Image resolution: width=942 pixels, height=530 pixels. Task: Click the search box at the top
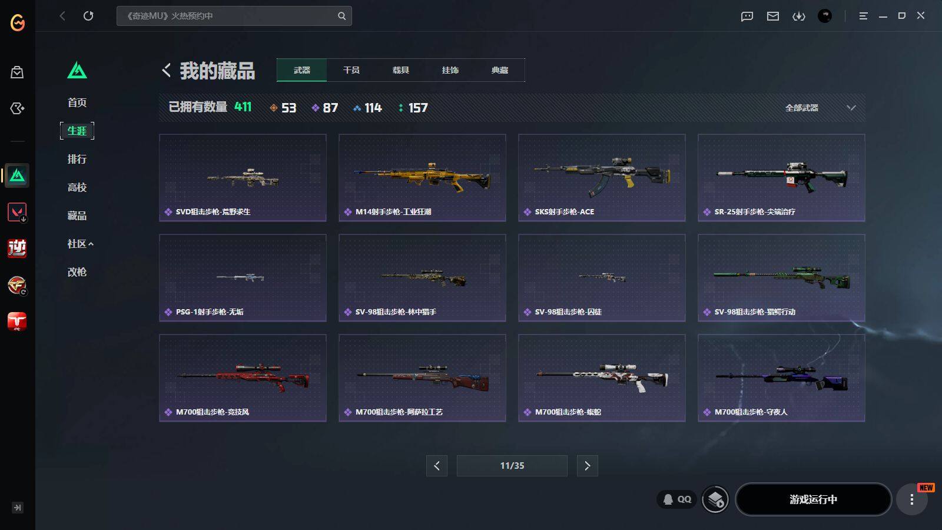point(234,16)
